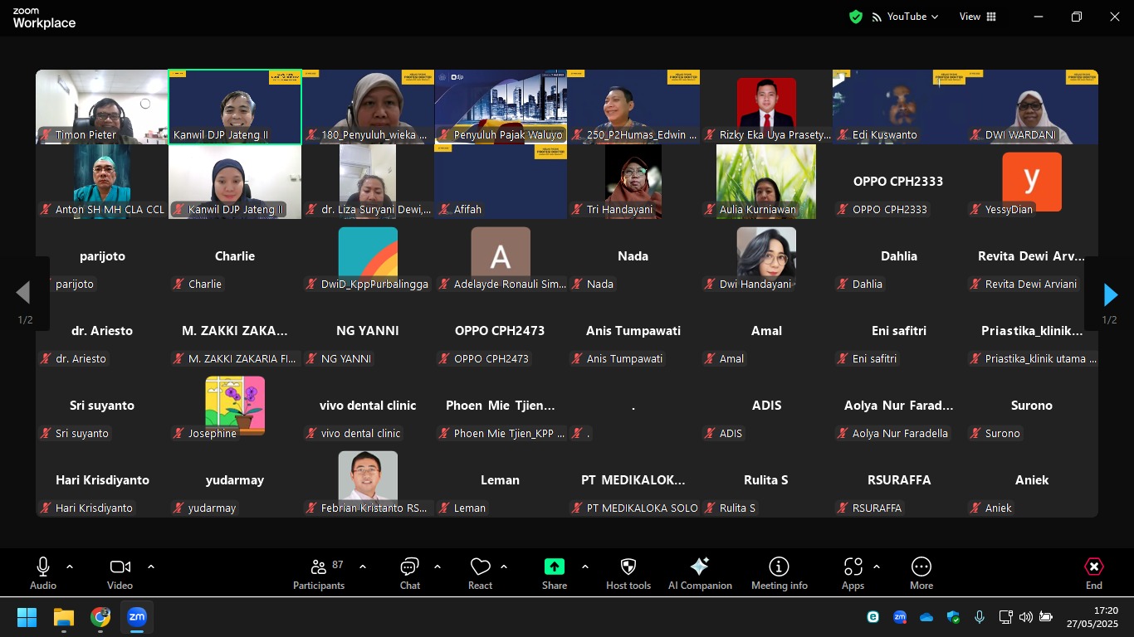Go to next page of participants
1134x637 pixels.
coord(1110,294)
